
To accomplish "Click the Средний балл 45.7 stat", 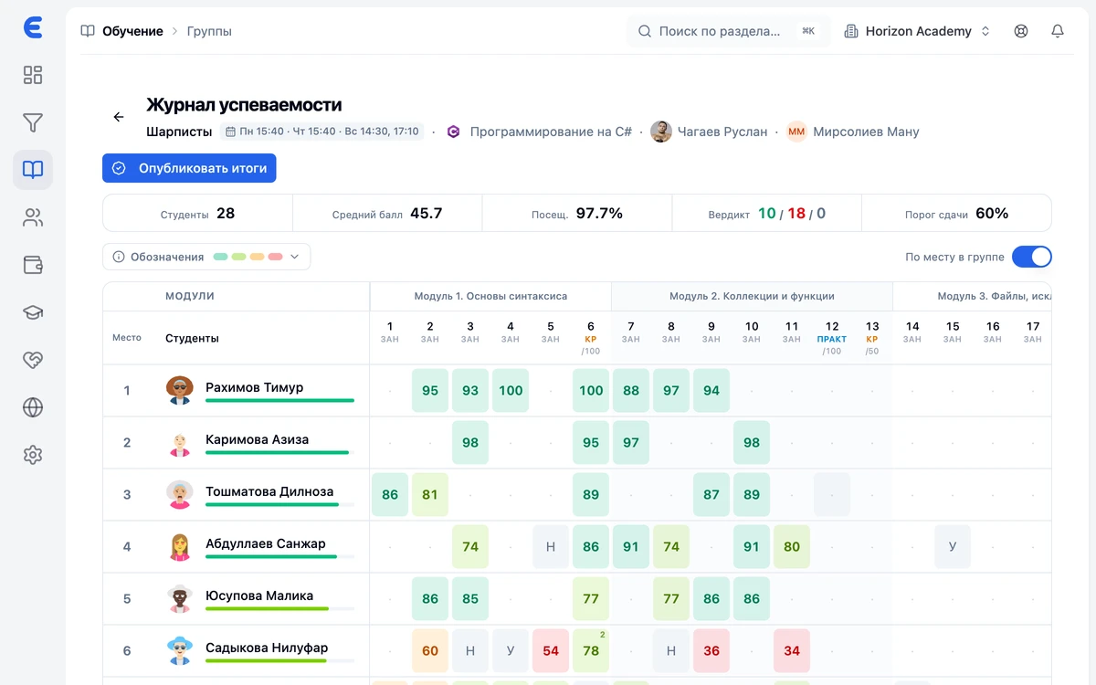I will coord(387,213).
